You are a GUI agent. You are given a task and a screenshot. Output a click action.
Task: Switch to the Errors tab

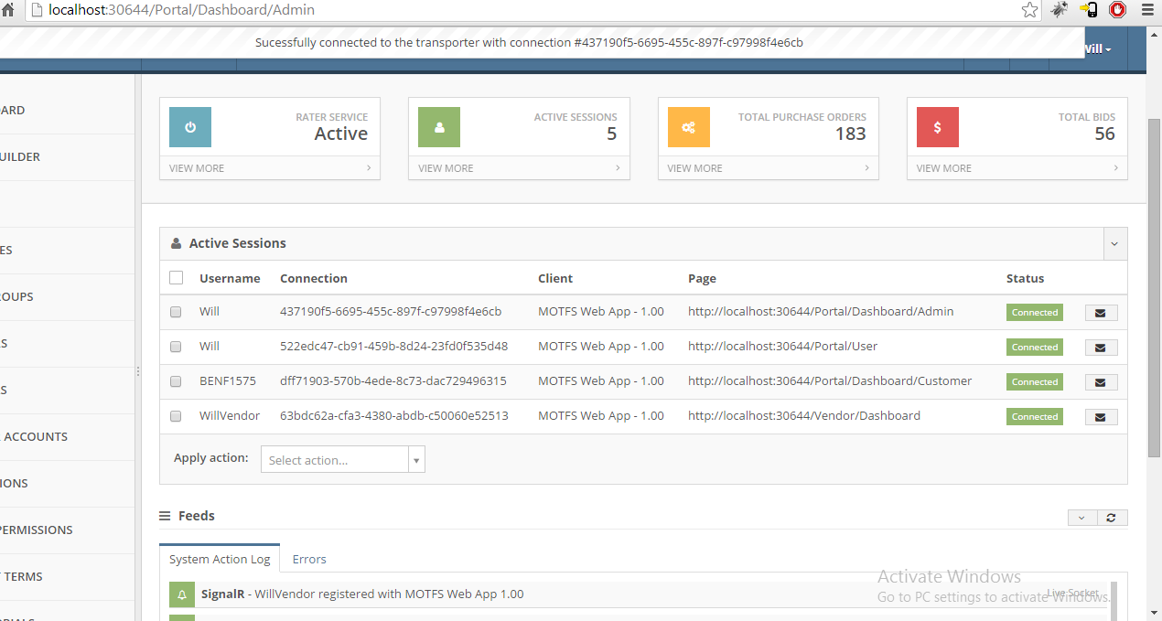click(x=309, y=559)
